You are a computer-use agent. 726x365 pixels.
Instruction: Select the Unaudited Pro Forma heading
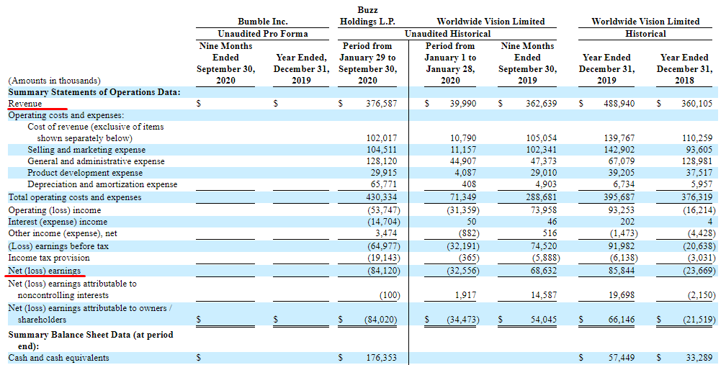[262, 34]
